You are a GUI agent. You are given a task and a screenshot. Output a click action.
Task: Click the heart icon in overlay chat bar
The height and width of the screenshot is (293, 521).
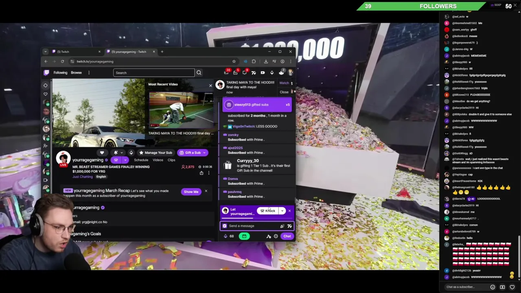pos(512,287)
